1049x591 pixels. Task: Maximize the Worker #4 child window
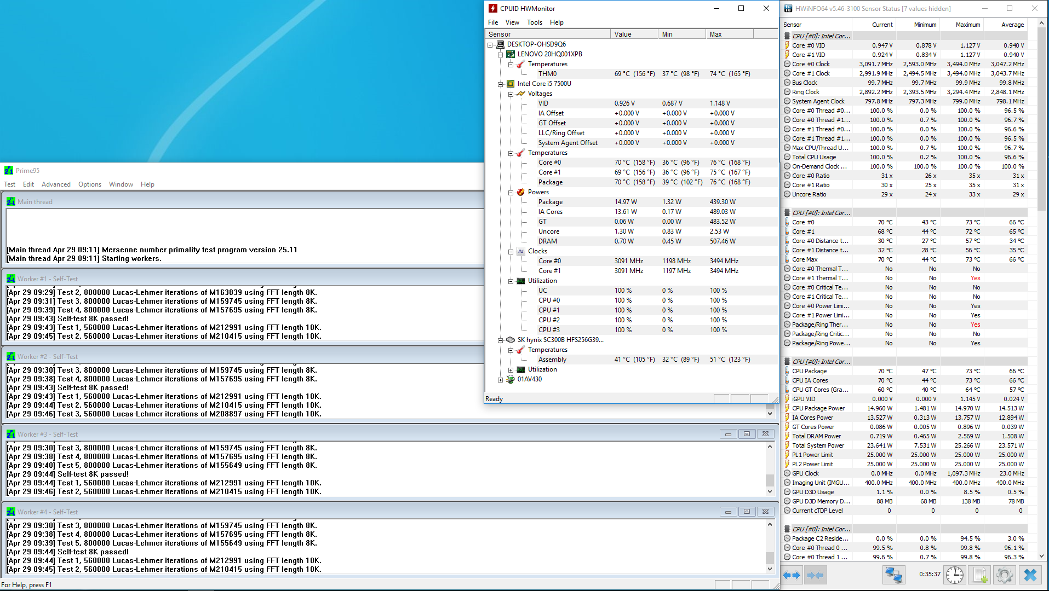pyautogui.click(x=747, y=512)
